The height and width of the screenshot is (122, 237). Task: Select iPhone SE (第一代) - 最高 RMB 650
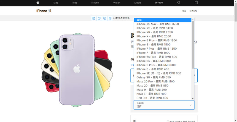tap(163, 73)
